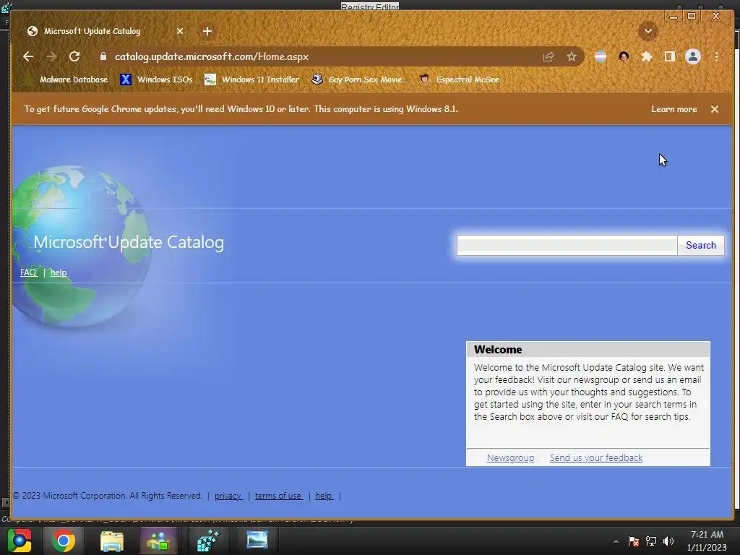The width and height of the screenshot is (740, 555).
Task: Open the terms of use footer link
Action: pos(278,496)
